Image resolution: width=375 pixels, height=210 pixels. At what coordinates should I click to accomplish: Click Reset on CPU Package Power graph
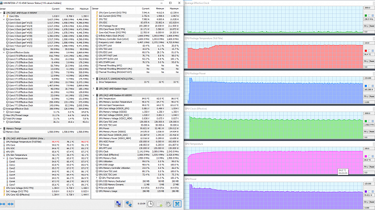(x=372, y=96)
